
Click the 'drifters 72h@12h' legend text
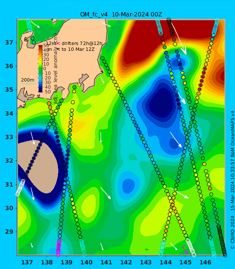coord(82,43)
